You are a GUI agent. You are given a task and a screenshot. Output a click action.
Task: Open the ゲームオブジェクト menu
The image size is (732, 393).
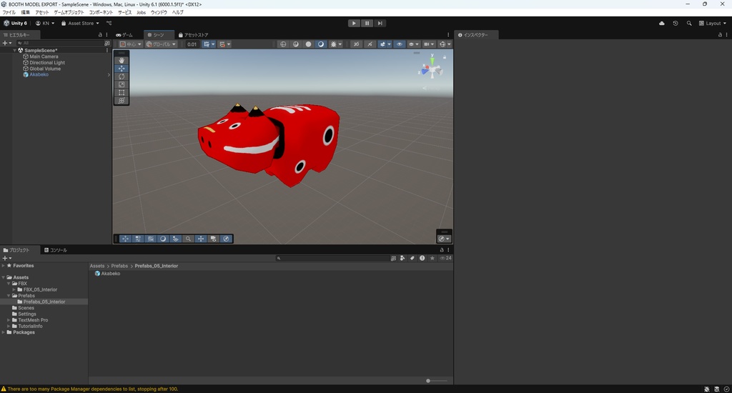click(x=69, y=12)
